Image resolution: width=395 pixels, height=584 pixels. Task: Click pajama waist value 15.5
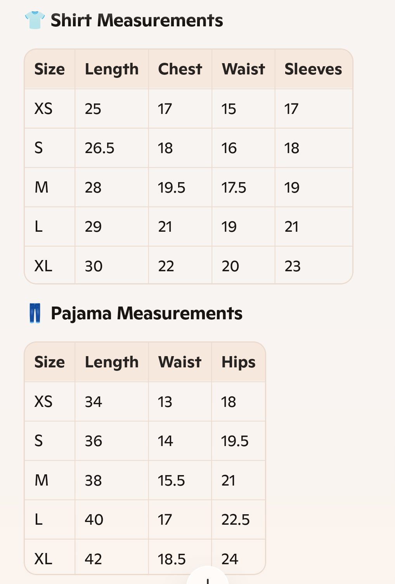pos(172,481)
